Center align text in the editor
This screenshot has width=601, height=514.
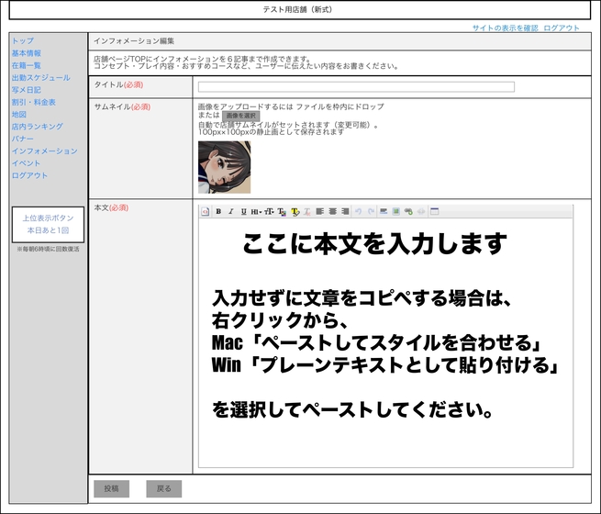pos(333,211)
